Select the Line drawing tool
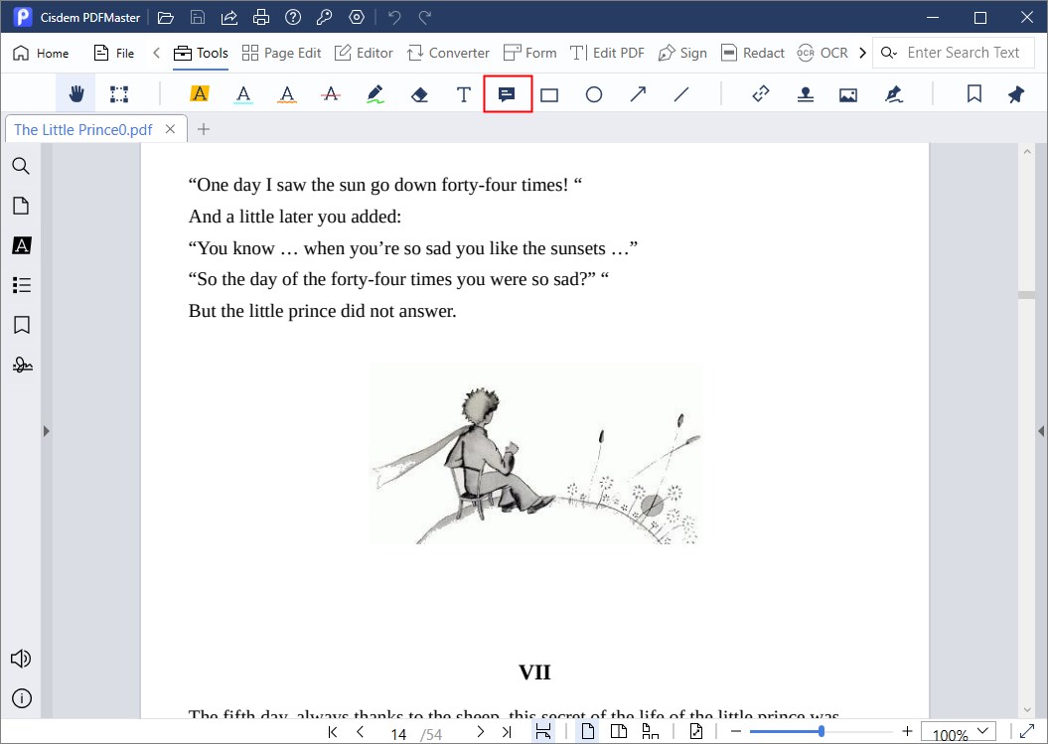 point(681,95)
